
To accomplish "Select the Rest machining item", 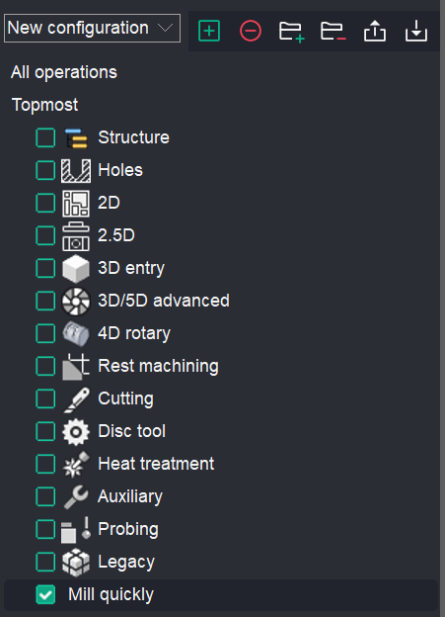I will pos(158,366).
